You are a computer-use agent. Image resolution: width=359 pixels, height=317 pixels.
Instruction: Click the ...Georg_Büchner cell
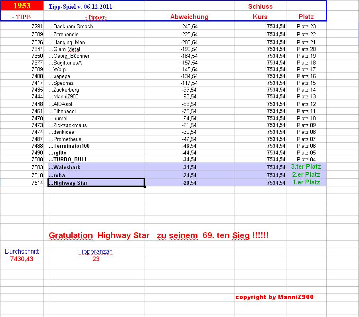point(96,56)
